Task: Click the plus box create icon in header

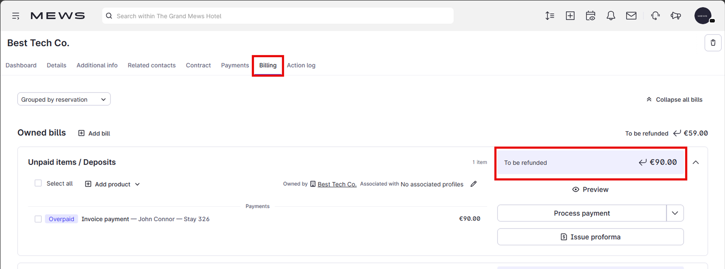Action: pyautogui.click(x=570, y=16)
